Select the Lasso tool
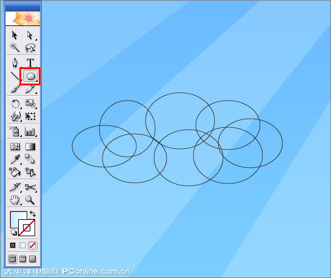 click(x=30, y=48)
